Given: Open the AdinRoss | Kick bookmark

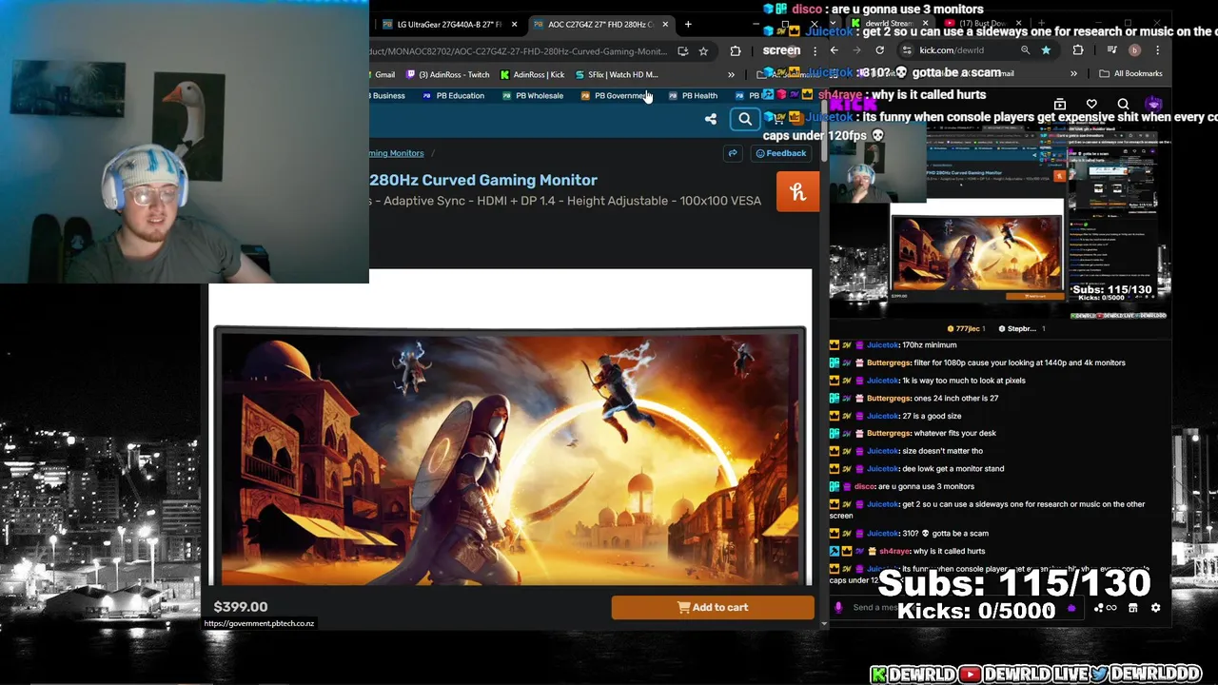Looking at the screenshot, I should click(532, 74).
